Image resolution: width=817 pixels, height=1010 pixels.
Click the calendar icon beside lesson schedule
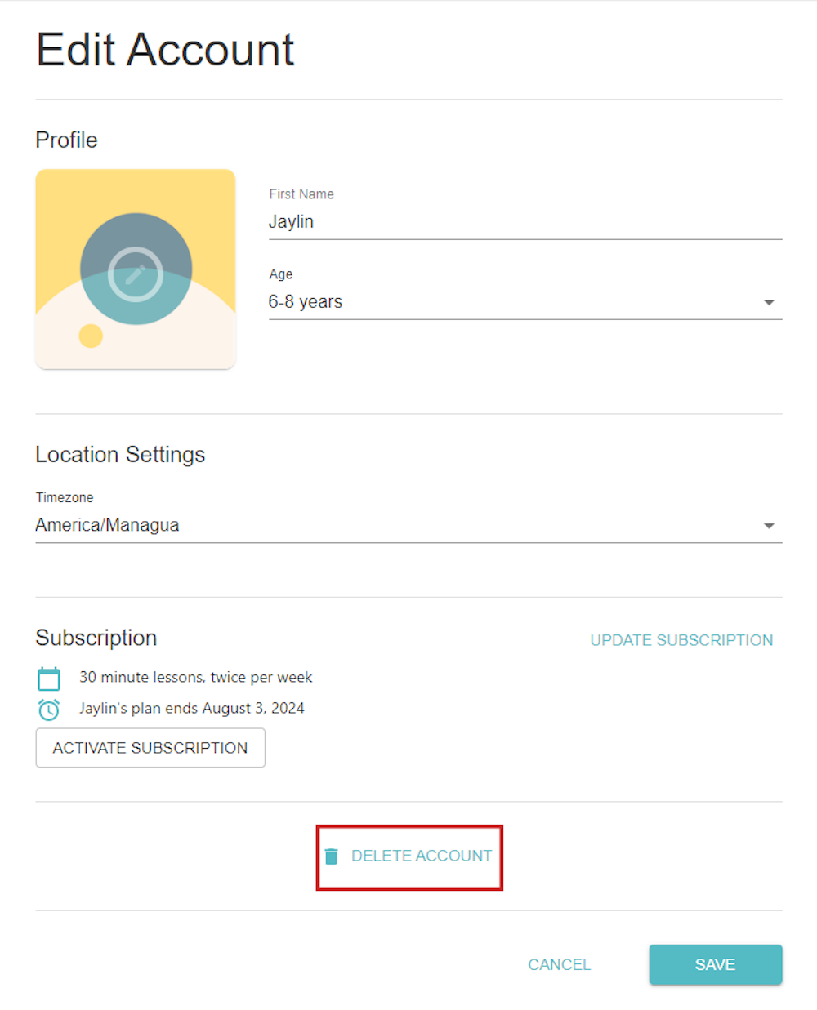pos(49,679)
